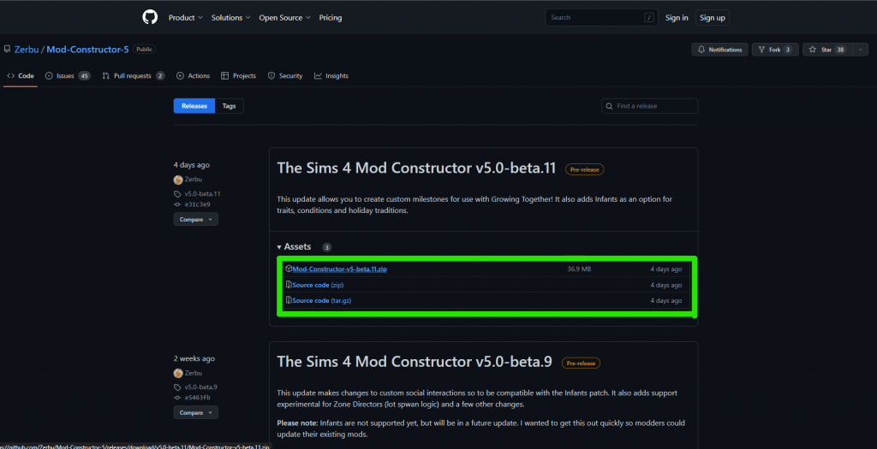Click the Zerbu author name under 4 days ago

pos(194,180)
